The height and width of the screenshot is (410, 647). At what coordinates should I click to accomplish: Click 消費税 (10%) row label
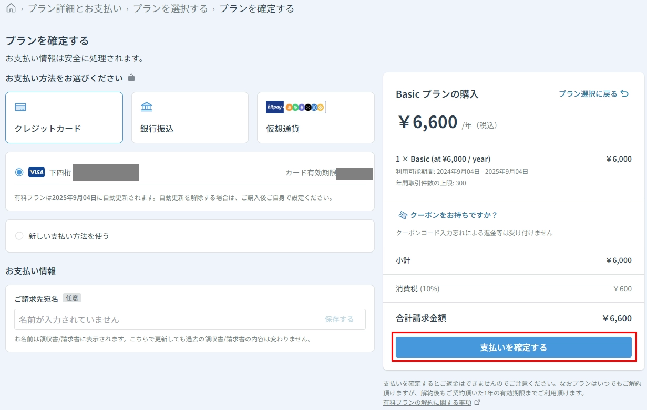pyautogui.click(x=418, y=289)
